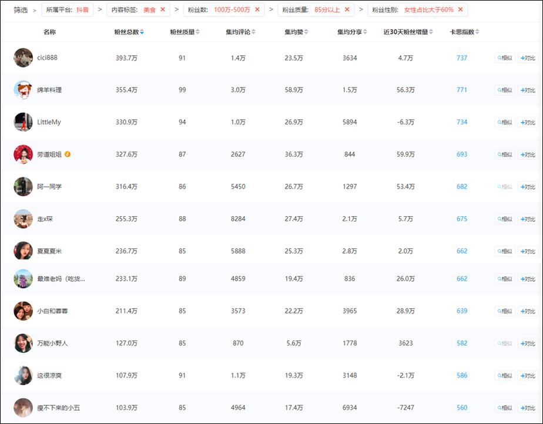The width and height of the screenshot is (543, 424).
Task: Find accounts similar to 夏夏夏米
Action: [x=505, y=251]
